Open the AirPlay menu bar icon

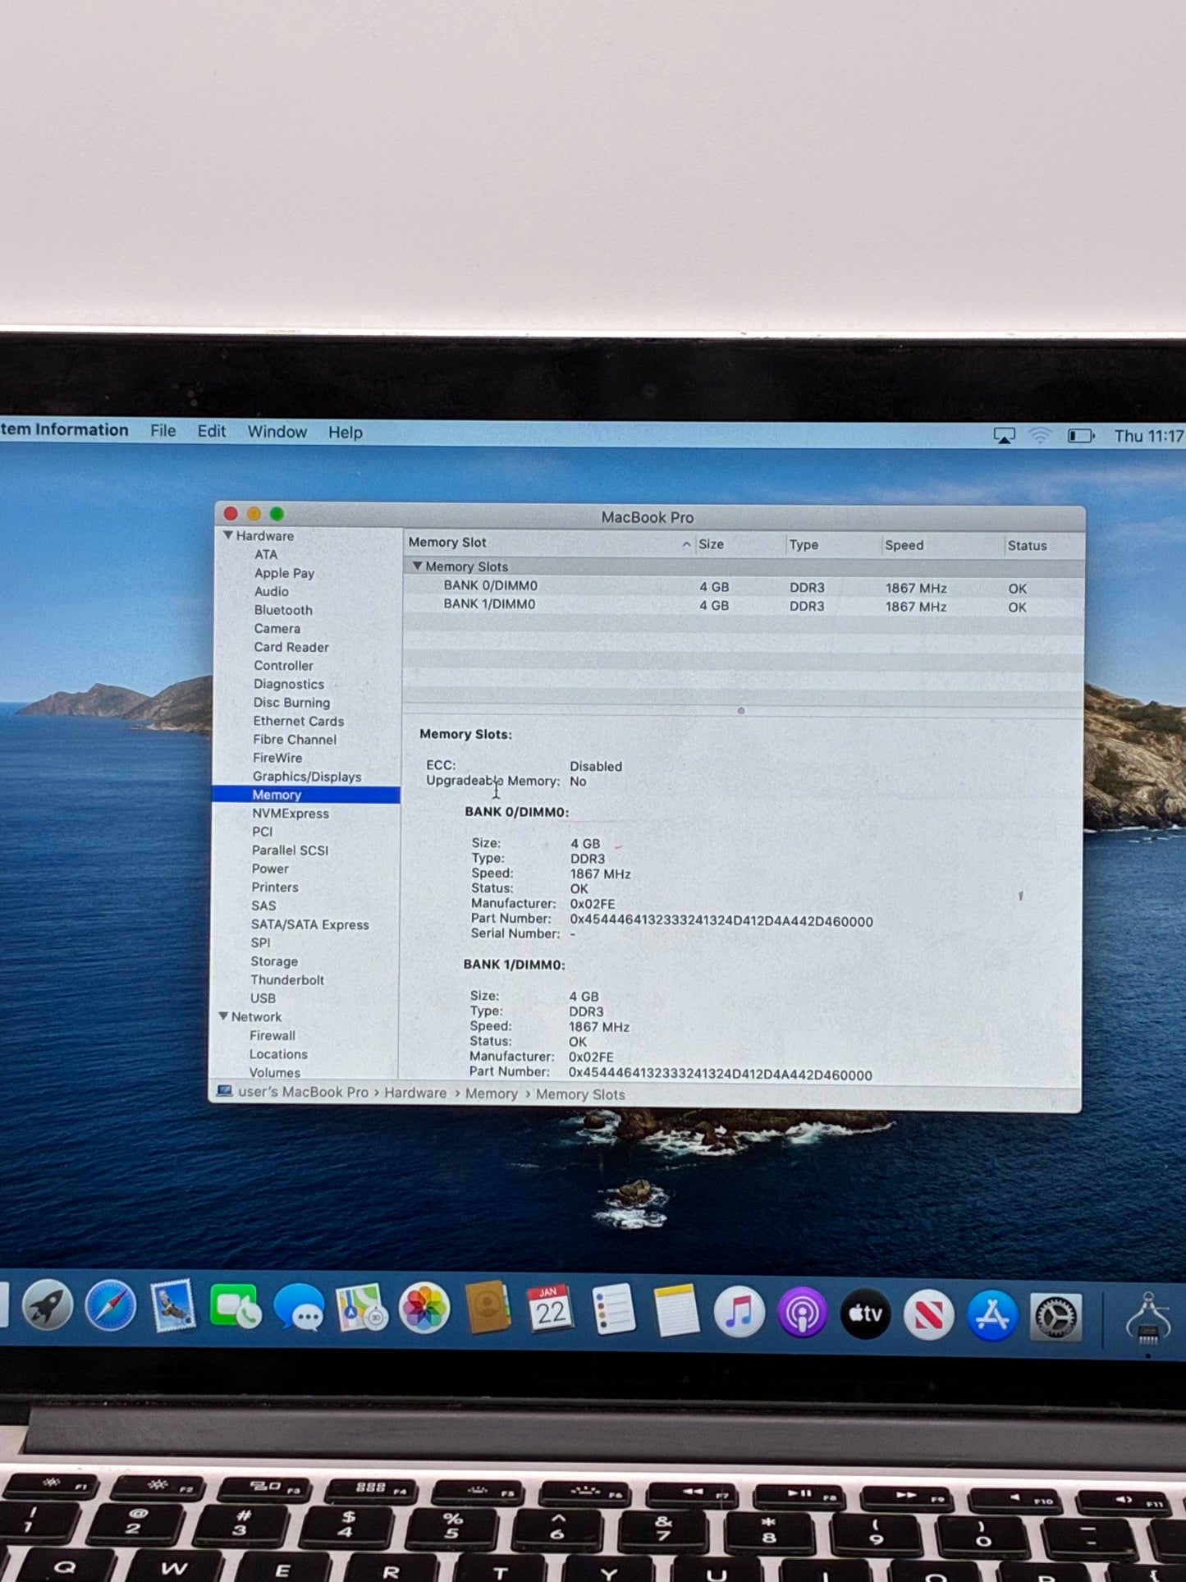(1004, 436)
